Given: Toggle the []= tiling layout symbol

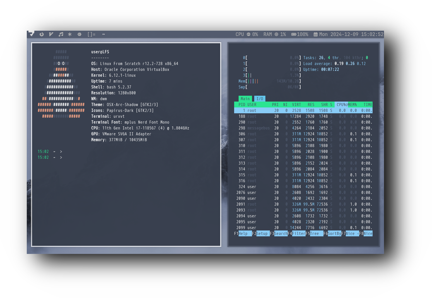Looking at the screenshot, I should tap(91, 34).
